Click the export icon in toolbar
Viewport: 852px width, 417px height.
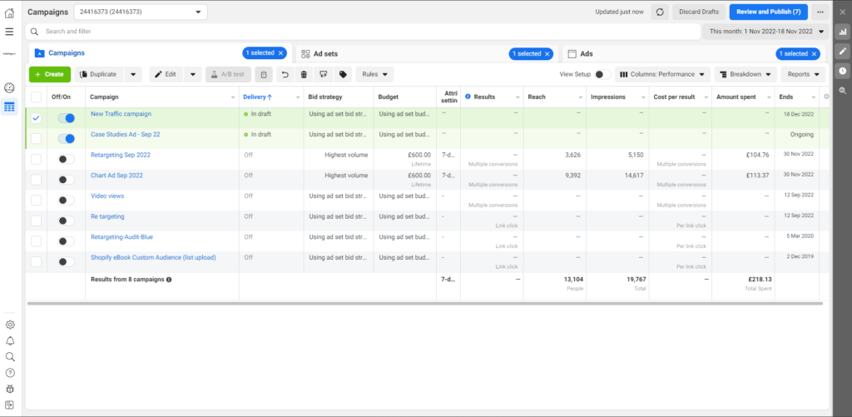pyautogui.click(x=324, y=74)
